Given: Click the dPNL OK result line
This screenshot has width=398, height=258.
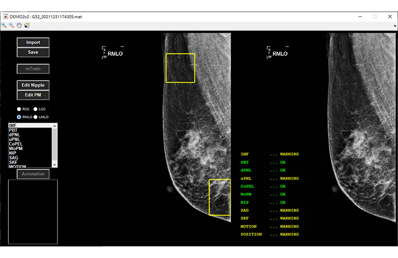Looking at the screenshot, I should coord(263,170).
